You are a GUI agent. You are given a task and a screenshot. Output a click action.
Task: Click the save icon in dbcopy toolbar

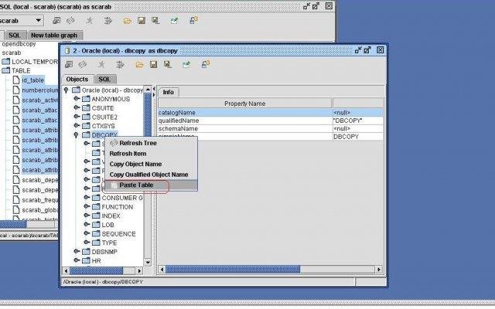tap(153, 65)
